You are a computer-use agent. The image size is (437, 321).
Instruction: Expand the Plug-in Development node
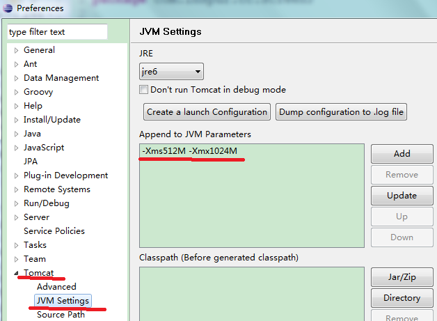point(17,176)
